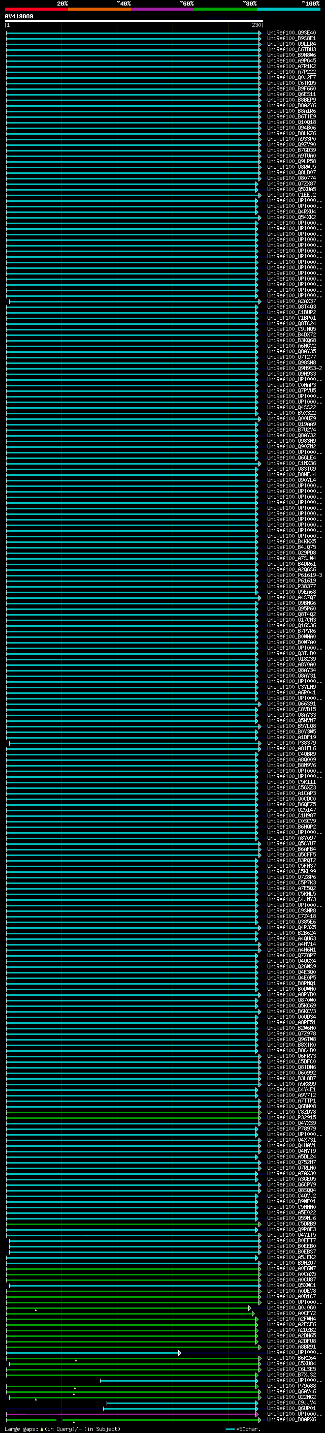This screenshot has width=325, height=1433.
Task: Click the orange ~40% identity legend segment
Action: [x=100, y=9]
